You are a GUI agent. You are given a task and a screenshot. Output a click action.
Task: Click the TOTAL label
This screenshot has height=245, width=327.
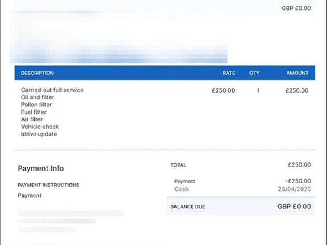(178, 165)
